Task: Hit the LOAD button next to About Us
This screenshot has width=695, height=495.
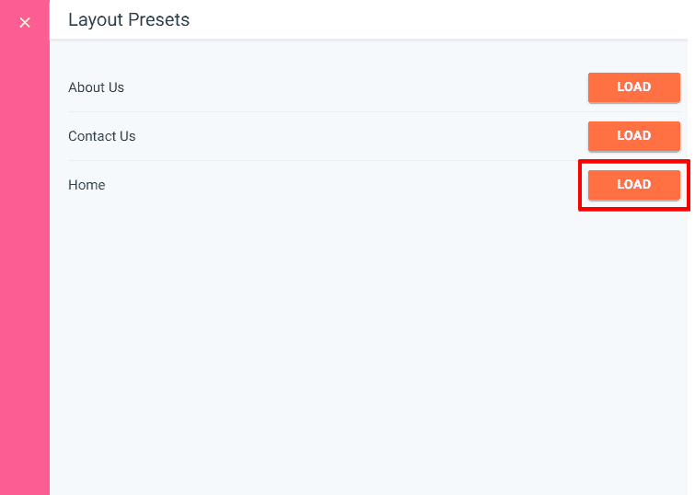Action: click(x=633, y=87)
